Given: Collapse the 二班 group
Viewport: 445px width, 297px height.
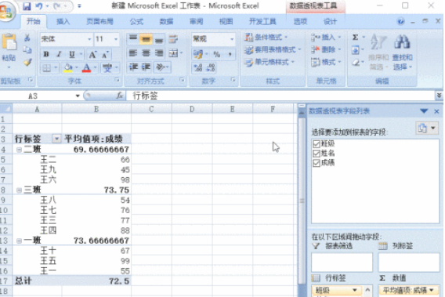Looking at the screenshot, I should click(x=19, y=150).
